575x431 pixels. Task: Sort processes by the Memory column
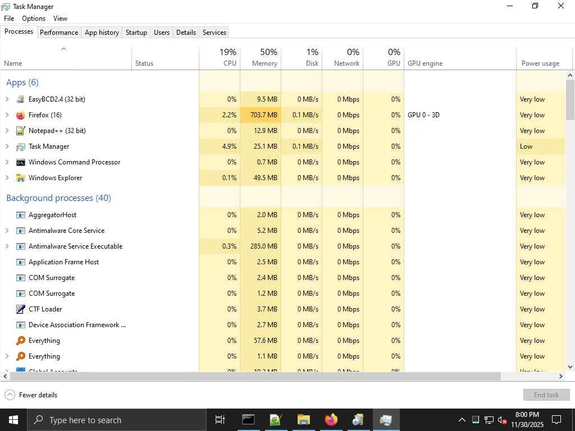[x=261, y=58]
